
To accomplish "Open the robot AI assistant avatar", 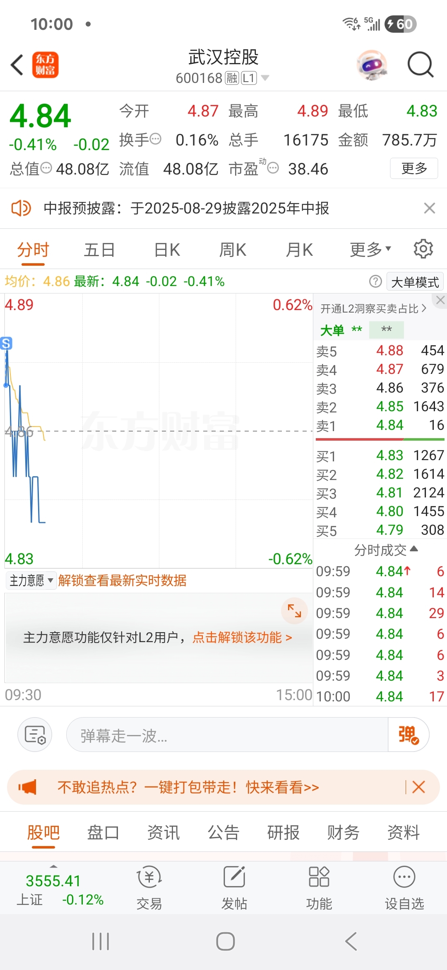I will coord(372,65).
